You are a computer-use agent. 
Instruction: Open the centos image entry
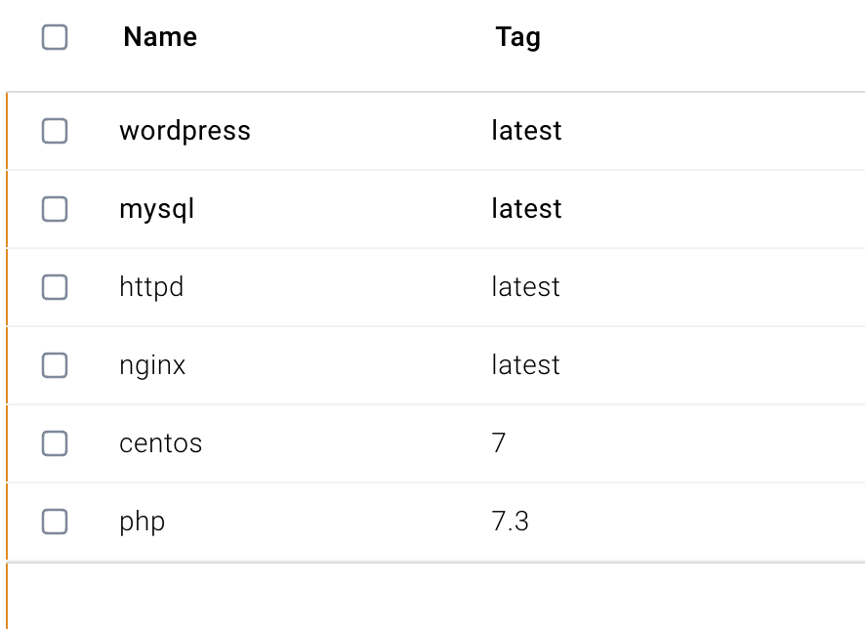tap(160, 443)
